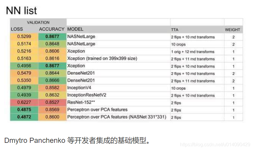Image resolution: width=253 pixels, height=150 pixels.
Task: Select loss value 0.4939
Action: click(x=24, y=95)
